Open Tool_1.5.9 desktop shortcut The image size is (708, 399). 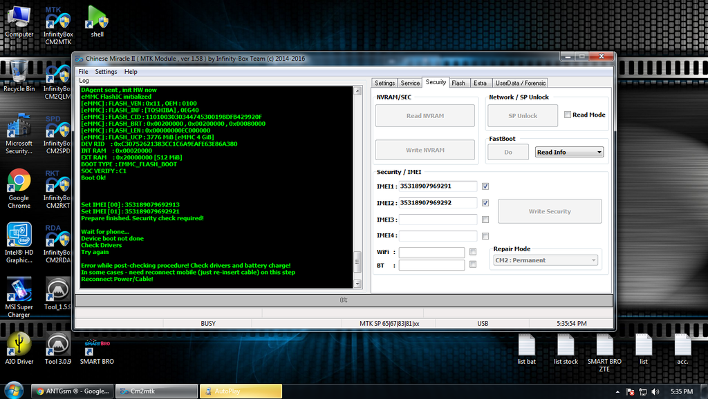click(58, 294)
